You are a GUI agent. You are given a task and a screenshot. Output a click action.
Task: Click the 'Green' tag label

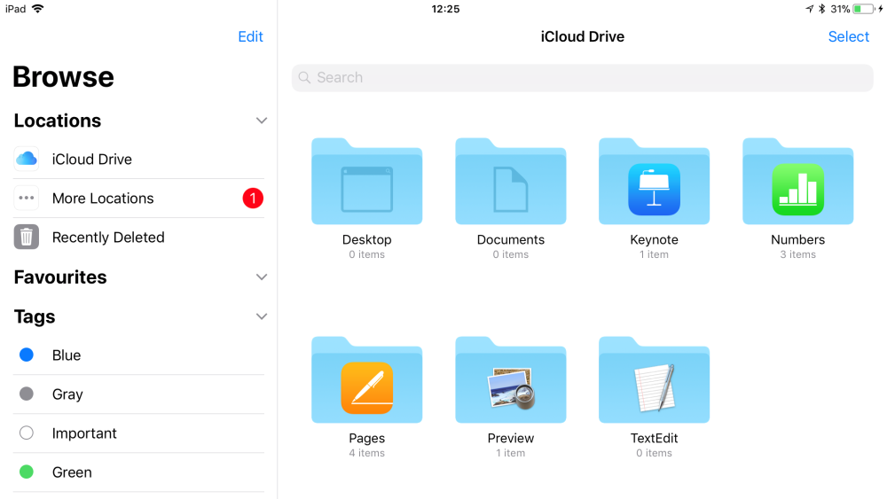pyautogui.click(x=72, y=472)
